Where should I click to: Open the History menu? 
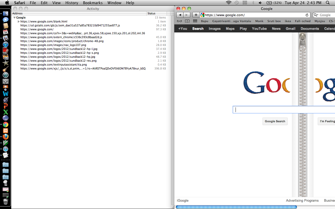coord(72,3)
